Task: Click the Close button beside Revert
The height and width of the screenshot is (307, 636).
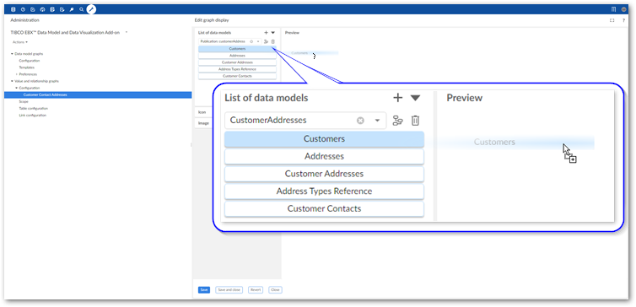Action: [x=276, y=290]
